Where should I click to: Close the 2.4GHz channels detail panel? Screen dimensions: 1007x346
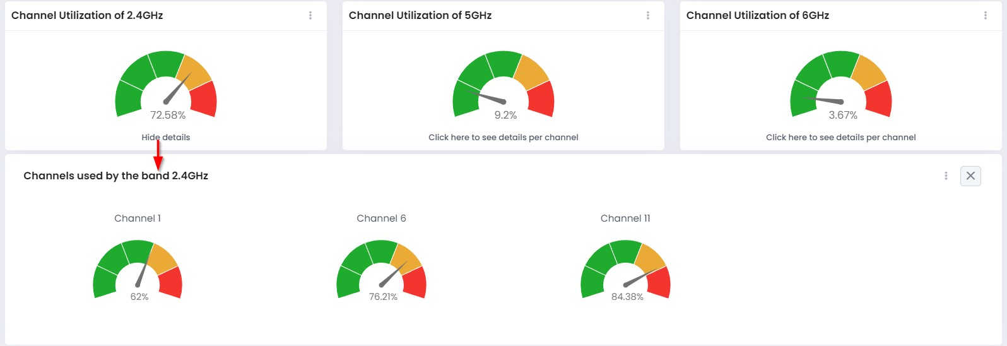970,176
